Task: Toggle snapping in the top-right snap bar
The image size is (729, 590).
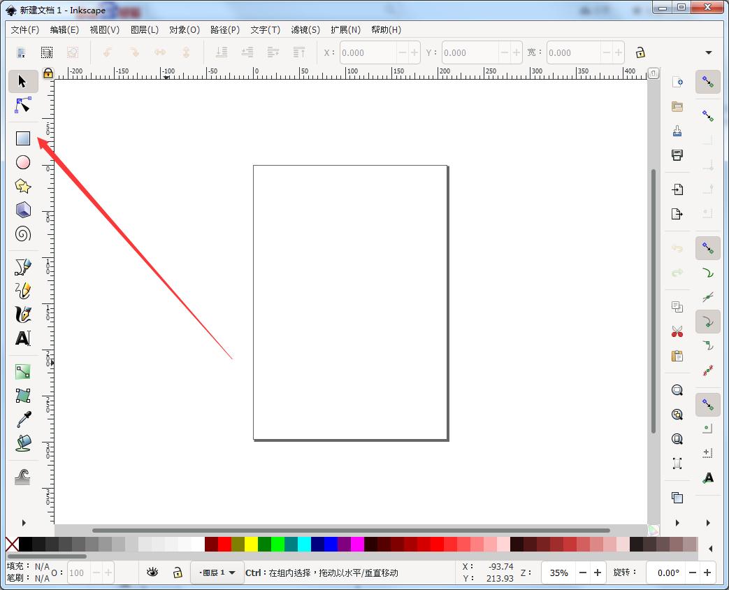Action: [x=707, y=81]
